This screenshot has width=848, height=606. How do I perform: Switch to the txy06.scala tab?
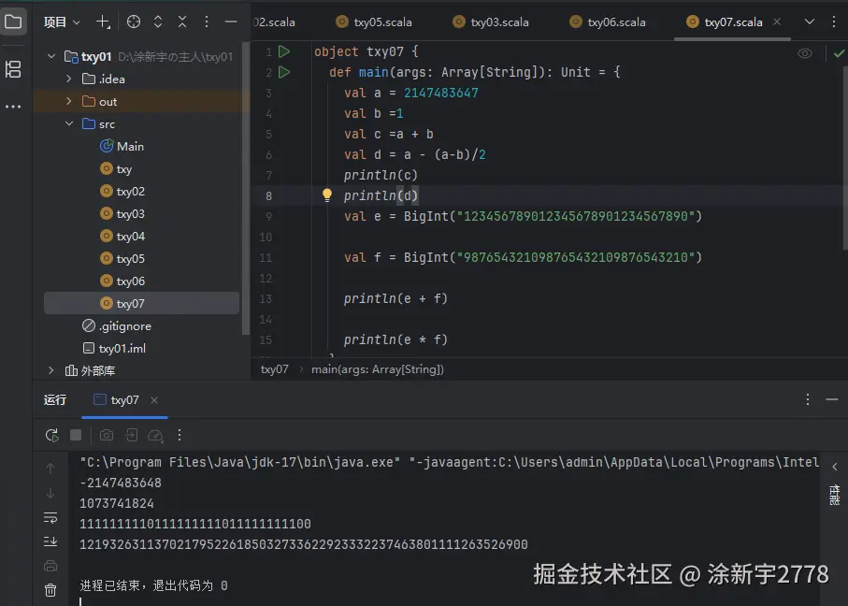click(x=608, y=22)
